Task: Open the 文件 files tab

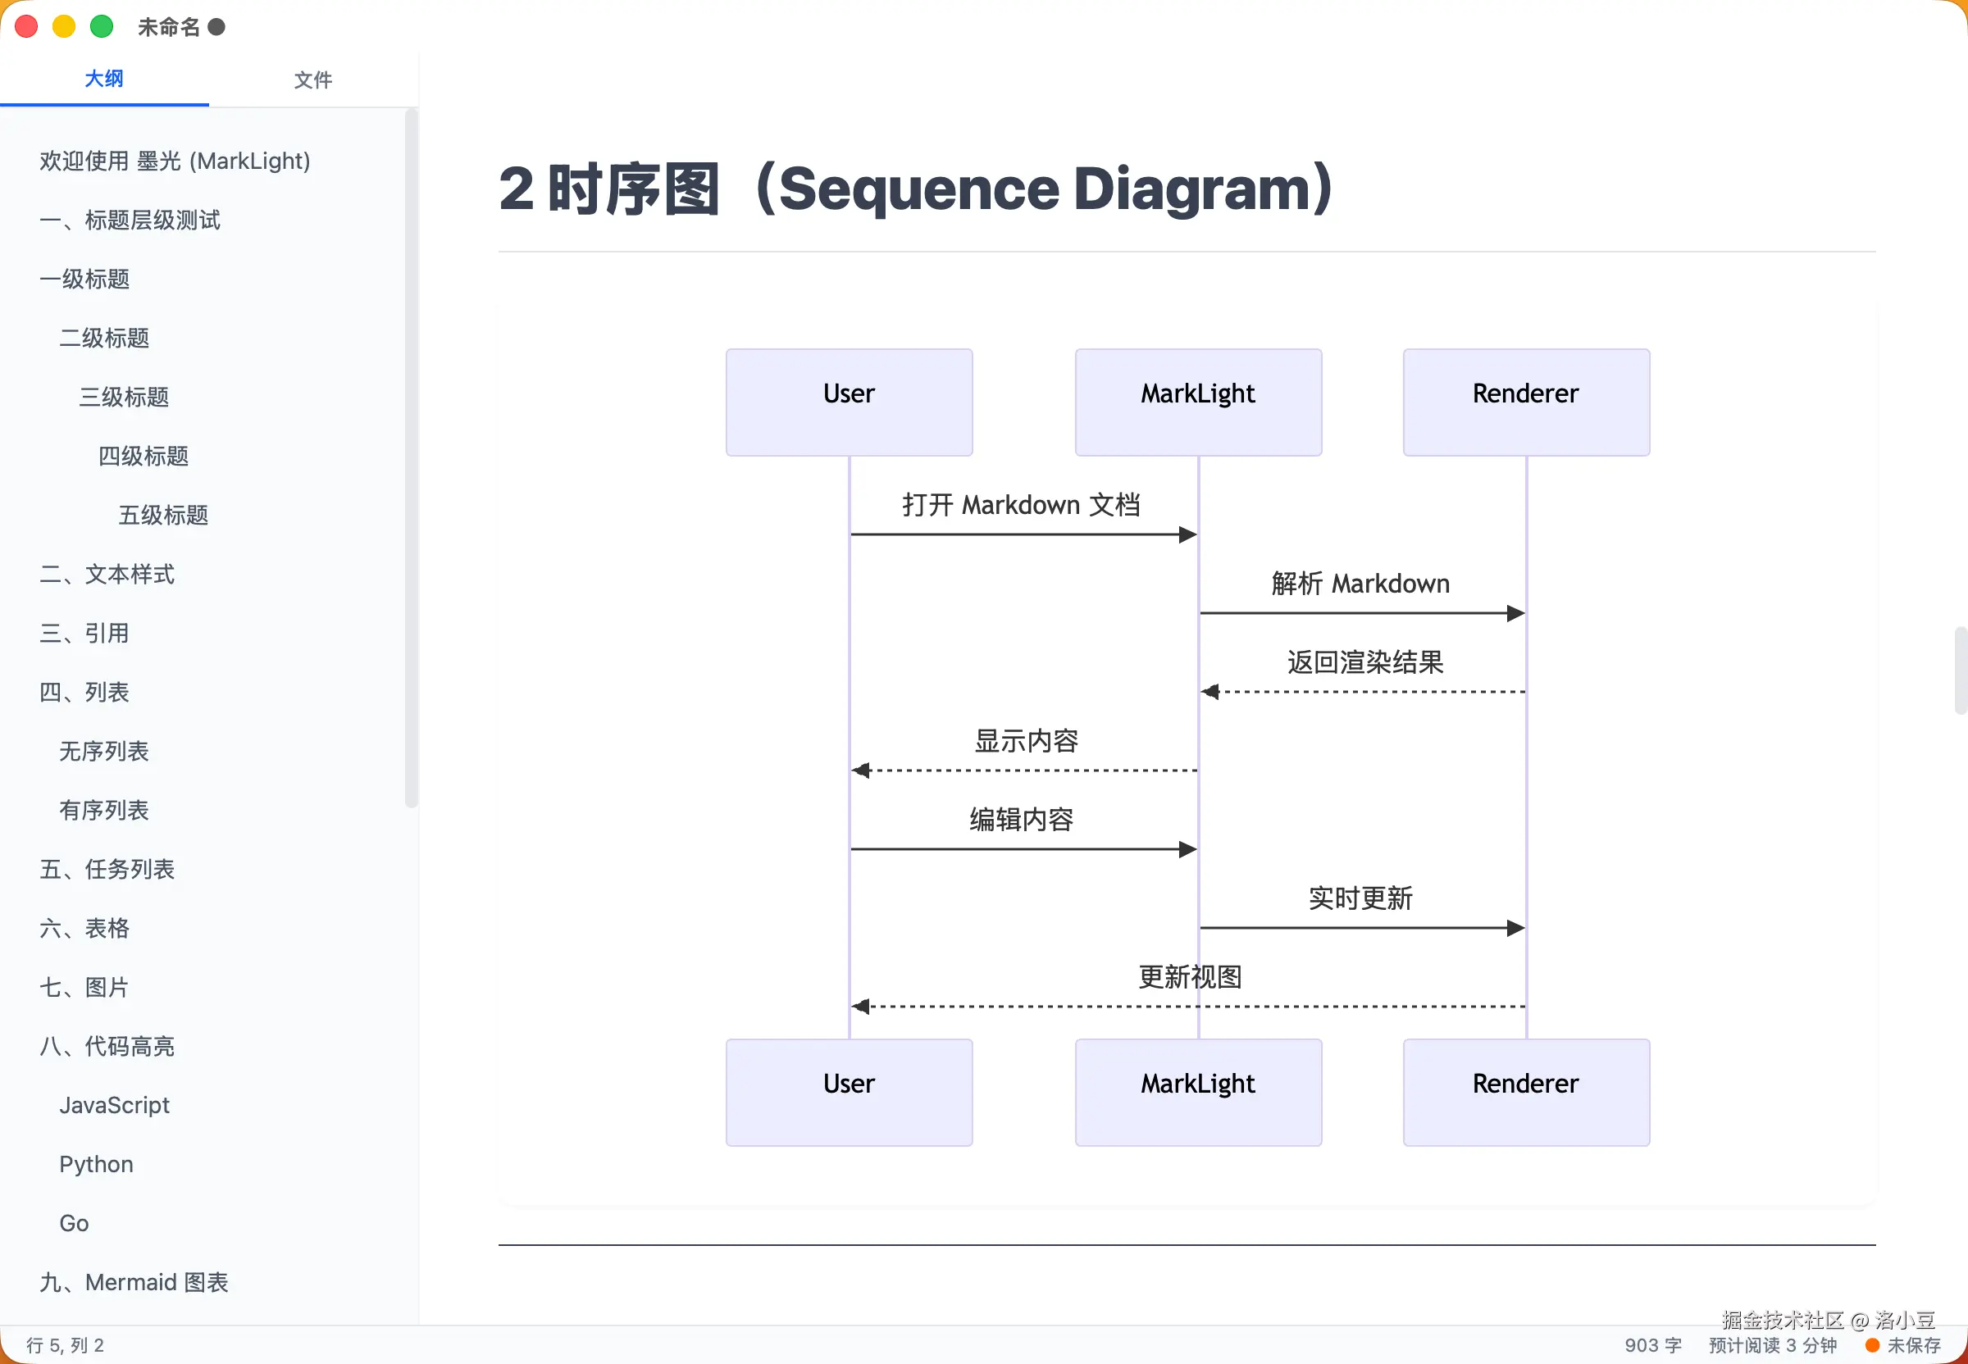Action: pos(313,80)
